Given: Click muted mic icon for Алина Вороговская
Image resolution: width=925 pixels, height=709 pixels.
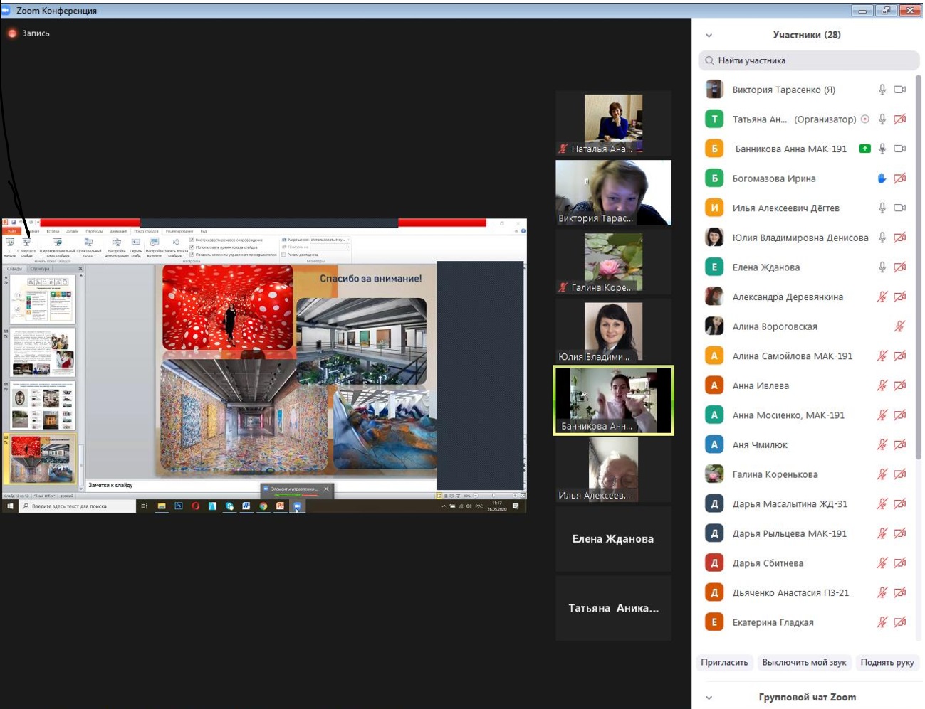Looking at the screenshot, I should click(x=899, y=326).
